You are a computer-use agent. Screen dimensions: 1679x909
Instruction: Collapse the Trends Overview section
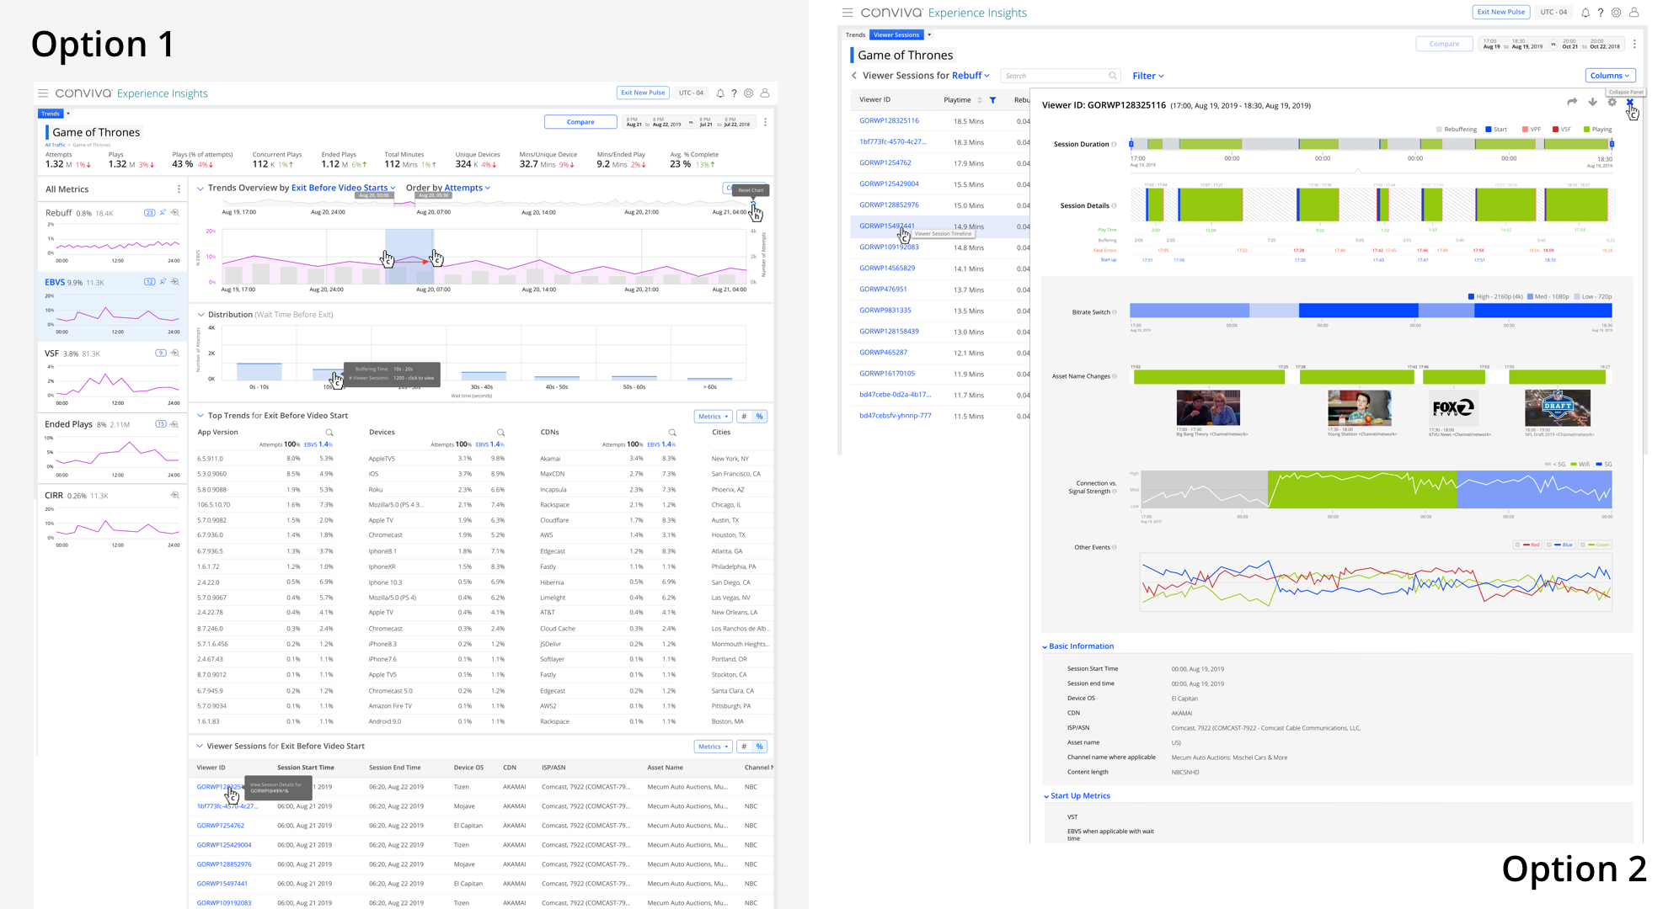(201, 189)
